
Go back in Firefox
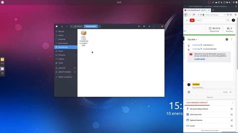[x=186, y=15]
